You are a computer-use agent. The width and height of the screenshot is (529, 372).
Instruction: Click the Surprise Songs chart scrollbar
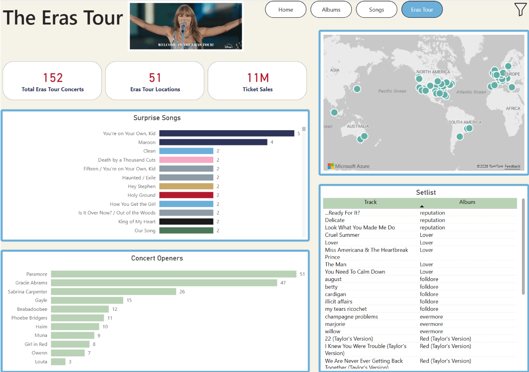click(x=304, y=182)
